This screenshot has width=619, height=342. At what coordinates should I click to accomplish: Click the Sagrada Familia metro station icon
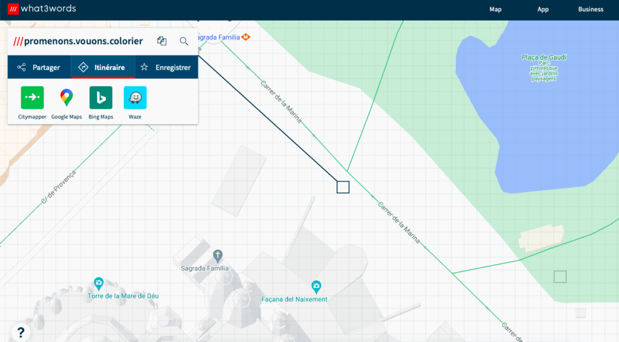point(245,37)
